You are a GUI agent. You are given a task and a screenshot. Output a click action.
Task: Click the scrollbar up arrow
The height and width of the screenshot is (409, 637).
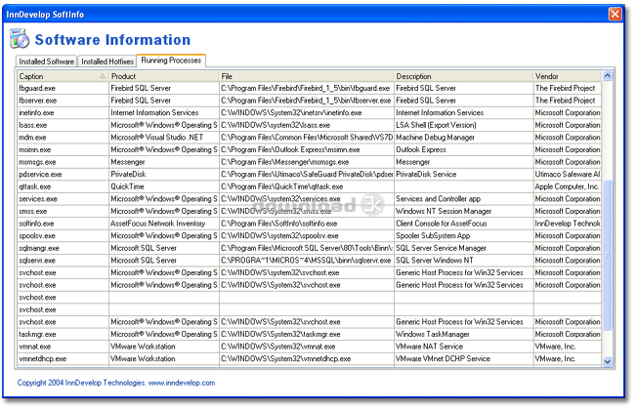coord(608,76)
